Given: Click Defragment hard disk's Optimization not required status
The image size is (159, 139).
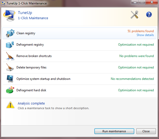Looking at the screenshot, I should click(136, 90).
